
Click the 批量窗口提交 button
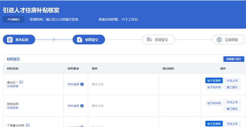coord(234,59)
